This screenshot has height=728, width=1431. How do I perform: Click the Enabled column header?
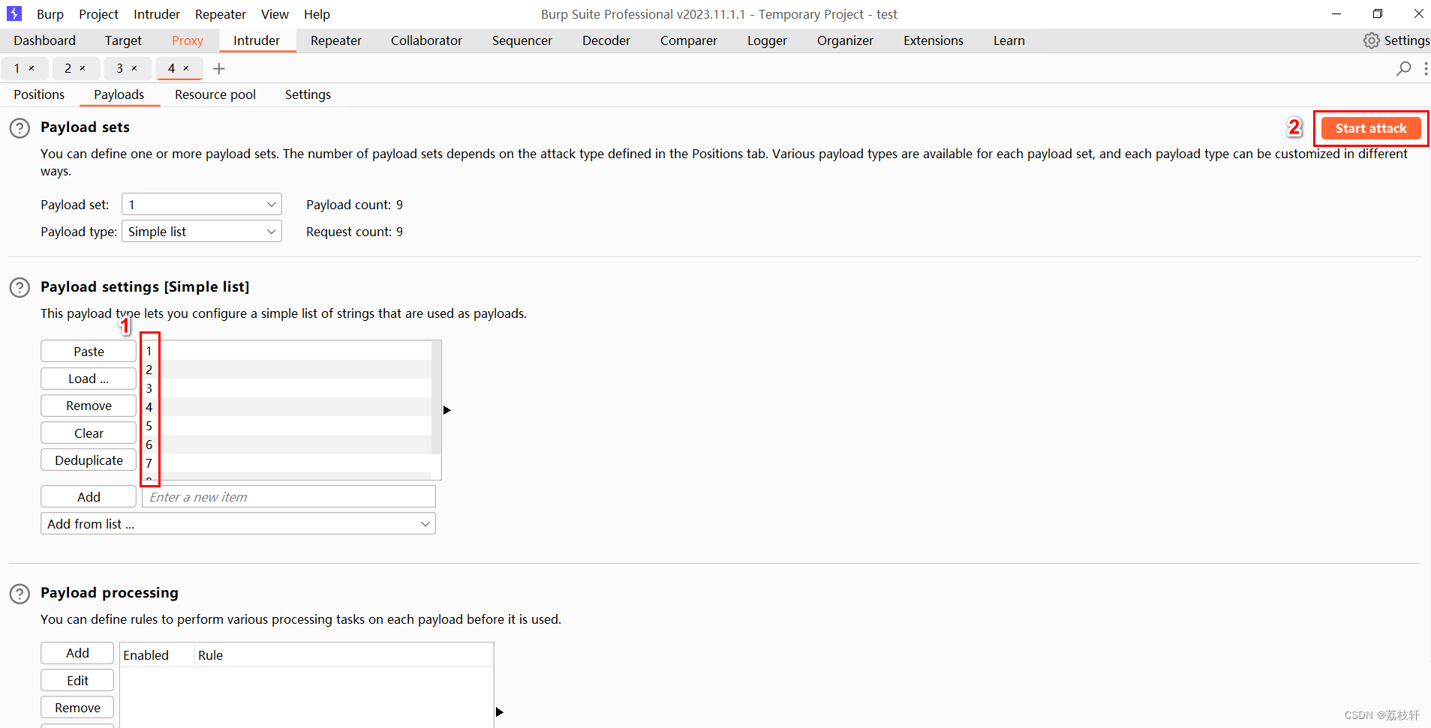pos(157,655)
